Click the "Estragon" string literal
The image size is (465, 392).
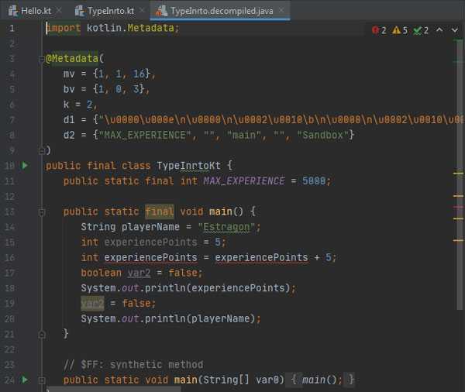[227, 227]
